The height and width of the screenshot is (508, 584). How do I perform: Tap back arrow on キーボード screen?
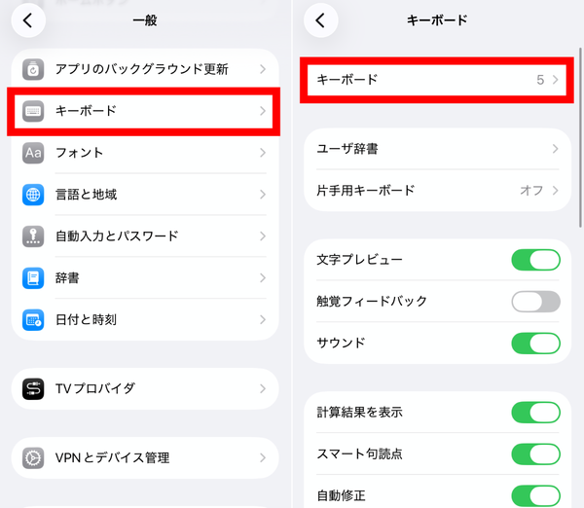(x=320, y=20)
